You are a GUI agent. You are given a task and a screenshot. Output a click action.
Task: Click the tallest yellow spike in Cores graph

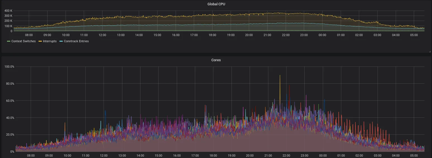click(x=280, y=76)
